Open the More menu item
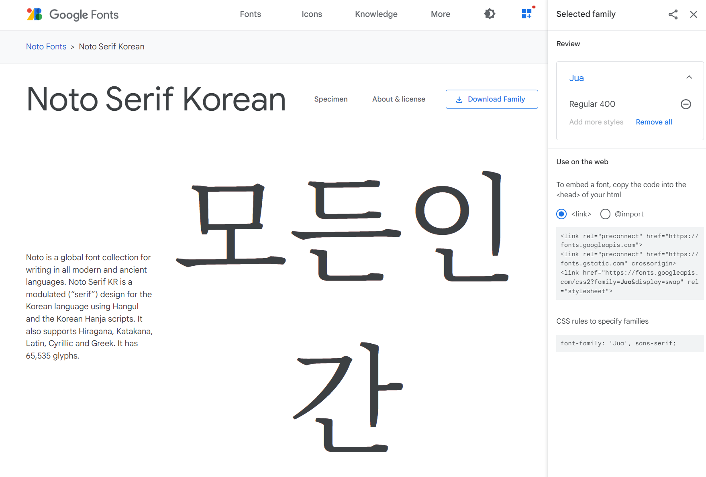 [x=441, y=14]
